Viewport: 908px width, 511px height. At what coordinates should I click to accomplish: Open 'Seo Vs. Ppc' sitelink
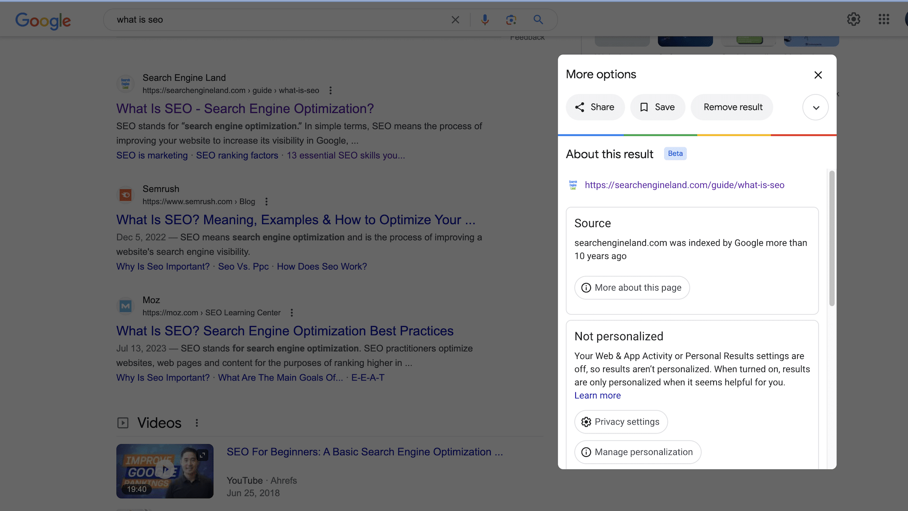pyautogui.click(x=243, y=267)
